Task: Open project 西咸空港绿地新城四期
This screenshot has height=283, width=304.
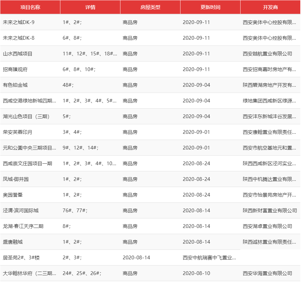Action: coord(30,101)
